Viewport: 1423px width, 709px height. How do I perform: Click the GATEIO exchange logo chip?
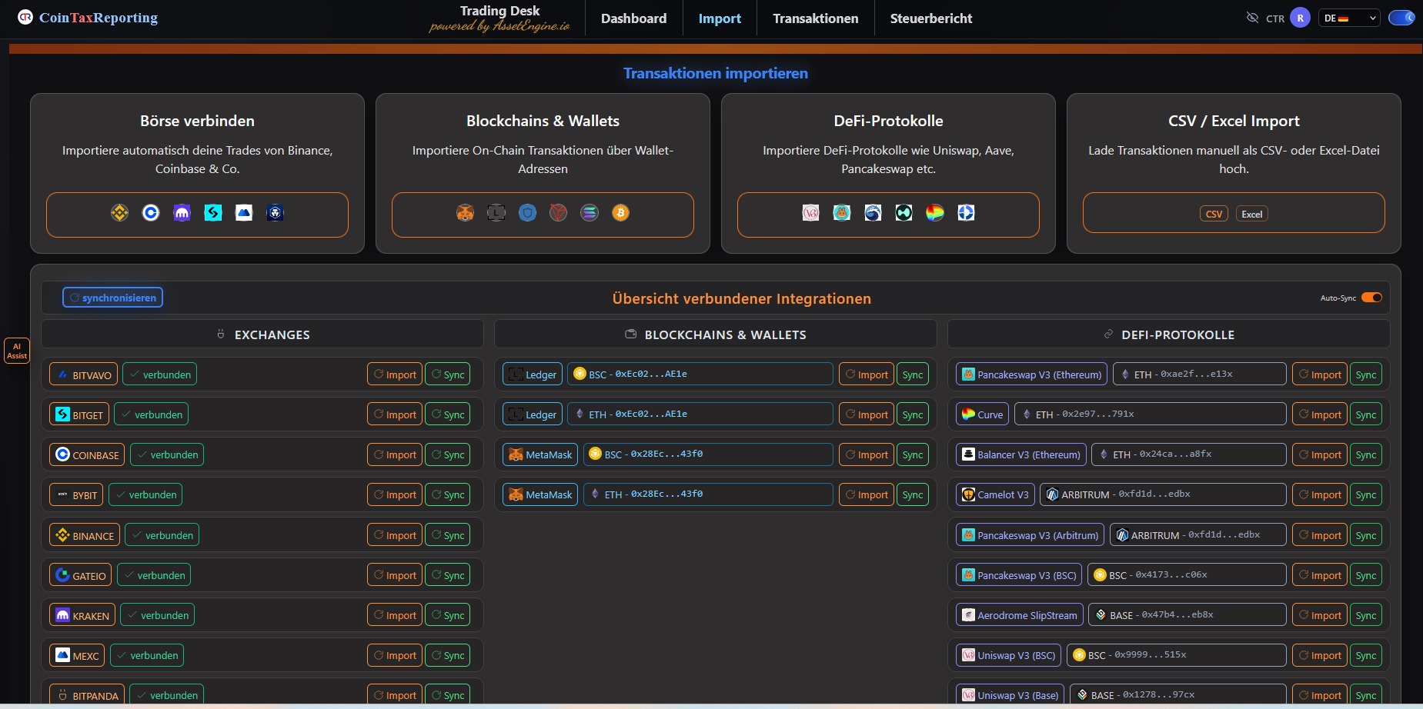(x=81, y=575)
